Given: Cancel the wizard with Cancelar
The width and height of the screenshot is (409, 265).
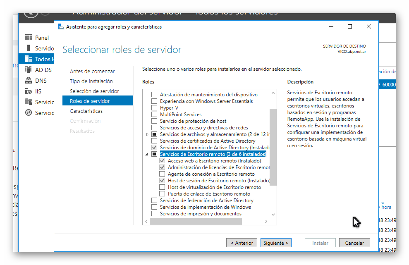Looking at the screenshot, I should (354, 243).
